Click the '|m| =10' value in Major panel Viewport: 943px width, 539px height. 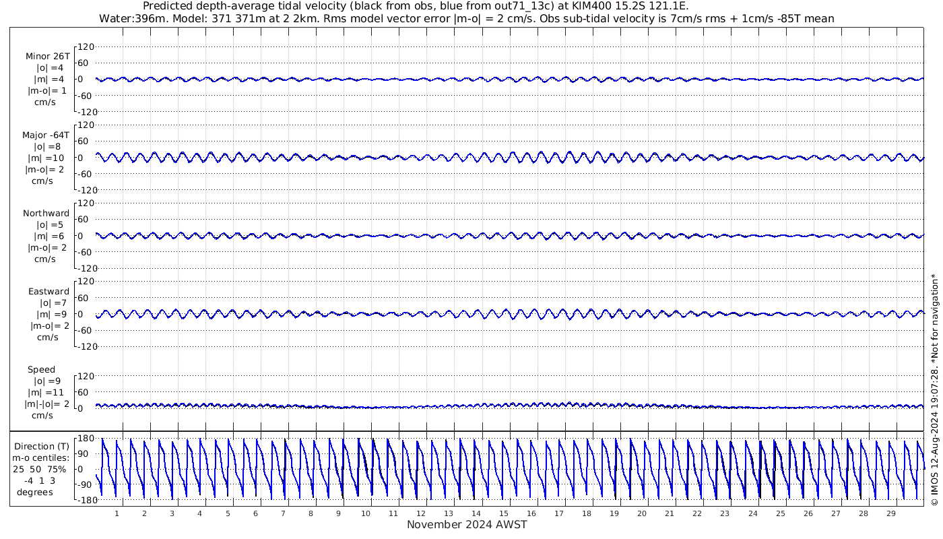coord(46,158)
